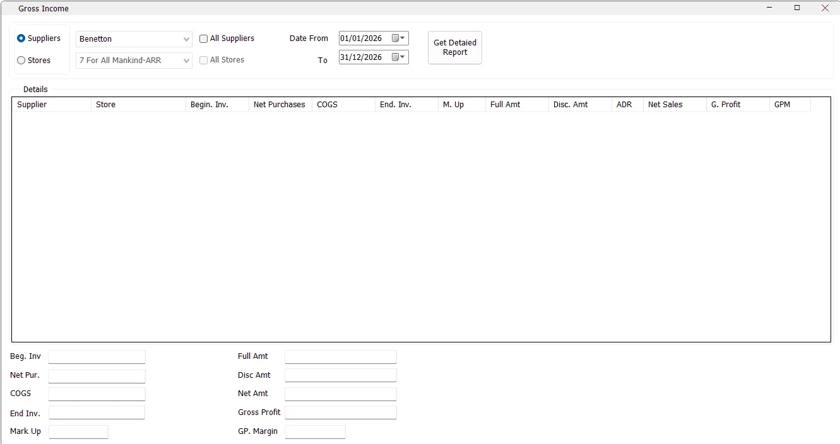Image resolution: width=840 pixels, height=444 pixels.
Task: Click the Net Pur. summary field
Action: point(97,376)
